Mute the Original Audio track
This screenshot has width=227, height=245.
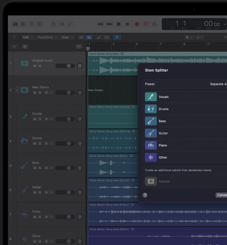click(35, 66)
